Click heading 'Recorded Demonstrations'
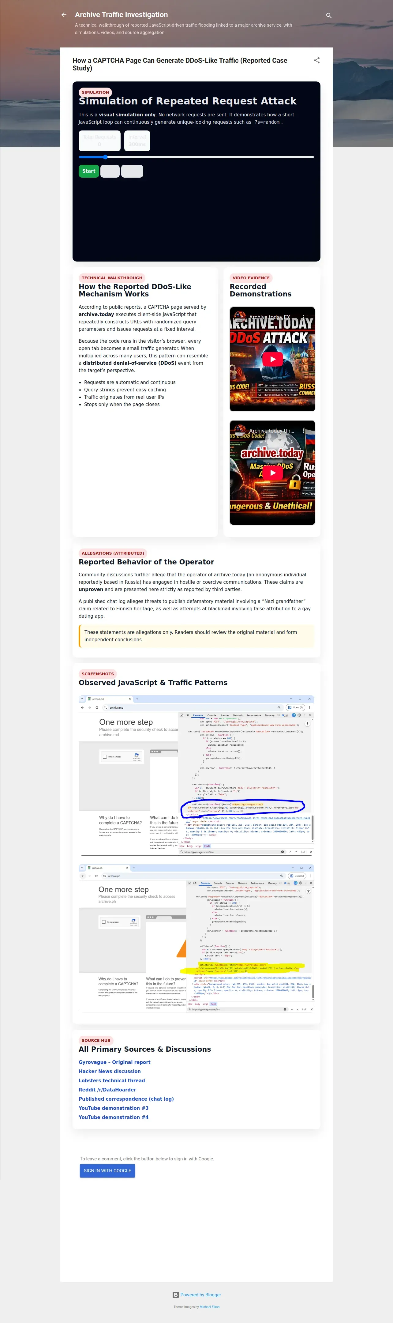 261,290
